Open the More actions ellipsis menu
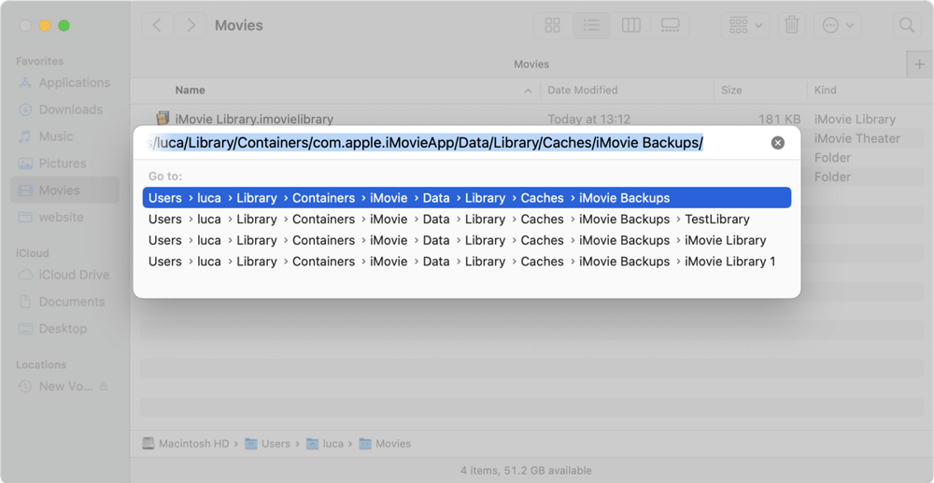 838,25
